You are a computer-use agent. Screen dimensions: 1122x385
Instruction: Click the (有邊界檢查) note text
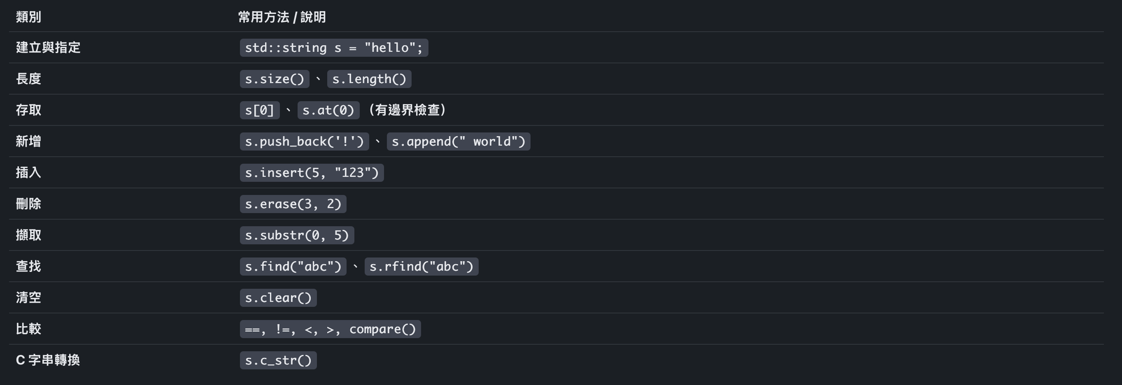coord(407,110)
